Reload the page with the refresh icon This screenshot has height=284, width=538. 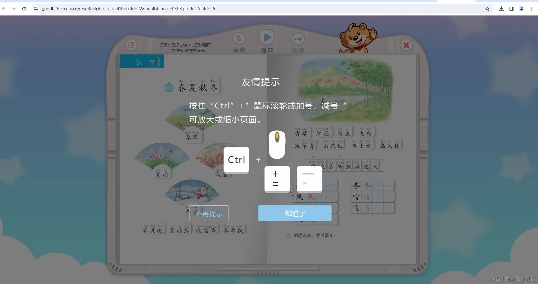(x=24, y=8)
